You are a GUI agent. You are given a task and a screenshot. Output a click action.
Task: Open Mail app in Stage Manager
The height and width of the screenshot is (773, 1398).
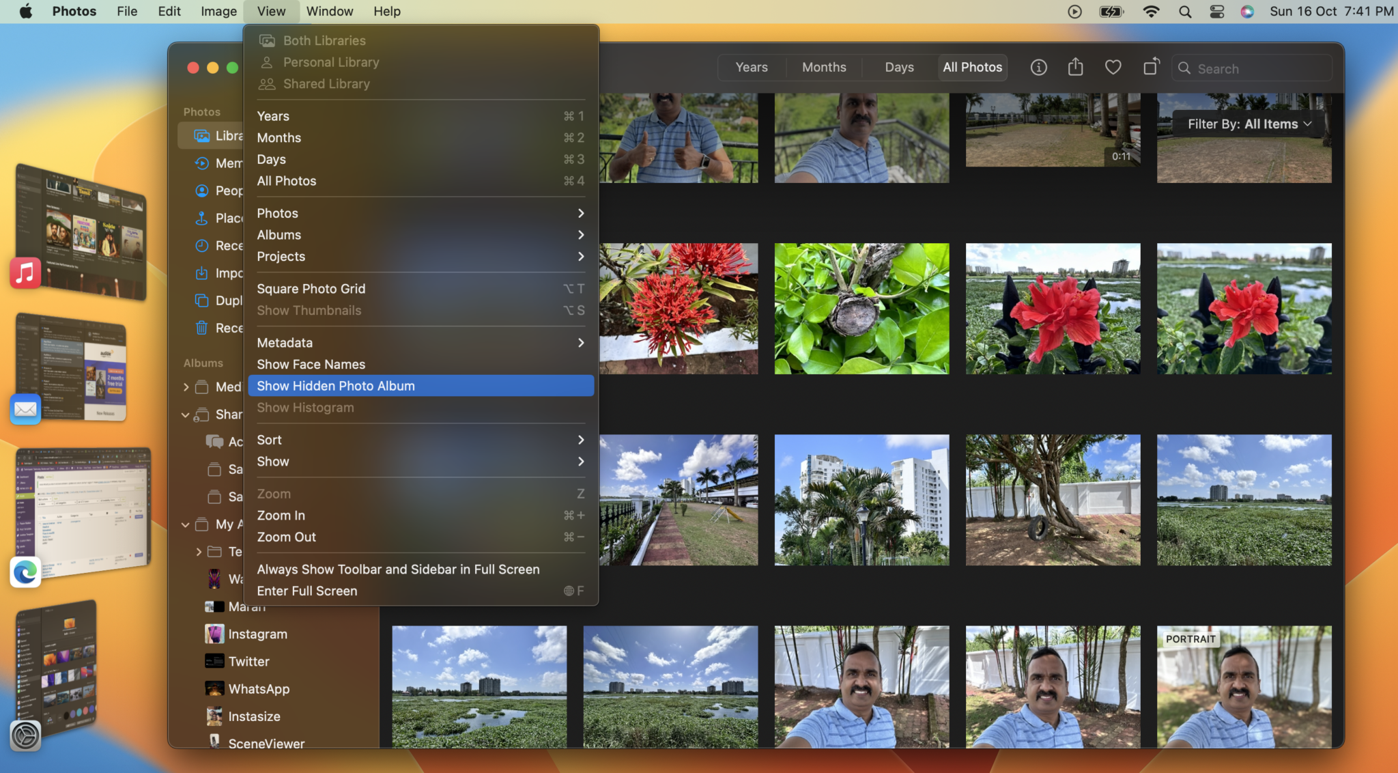25,408
